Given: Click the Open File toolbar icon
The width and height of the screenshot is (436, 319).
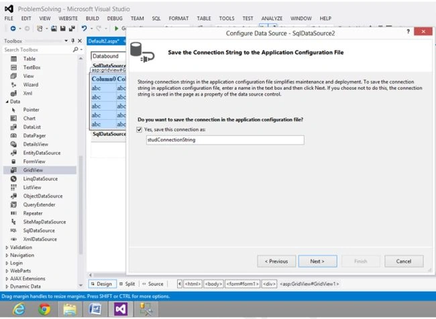Looking at the screenshot, I should [54, 28].
